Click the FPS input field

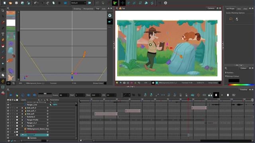[x=111, y=95]
